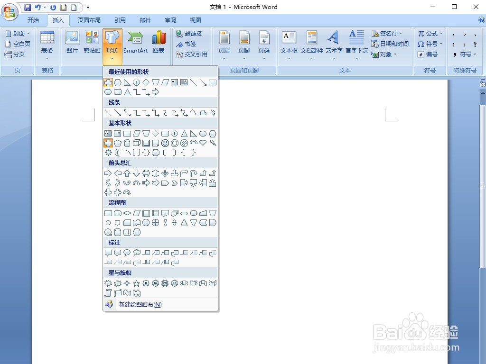Pick the cylinder (can) basic shape
The image size is (486, 364).
click(127, 143)
